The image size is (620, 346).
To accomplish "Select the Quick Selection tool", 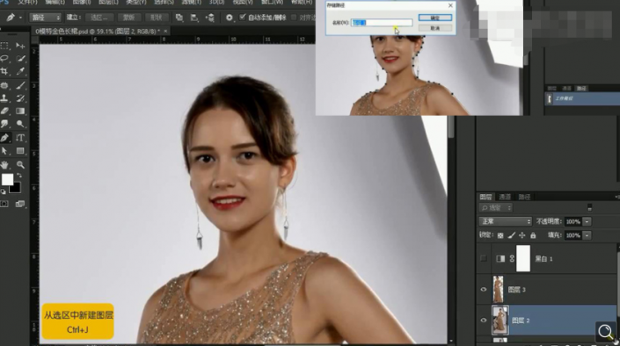I will pos(20,59).
